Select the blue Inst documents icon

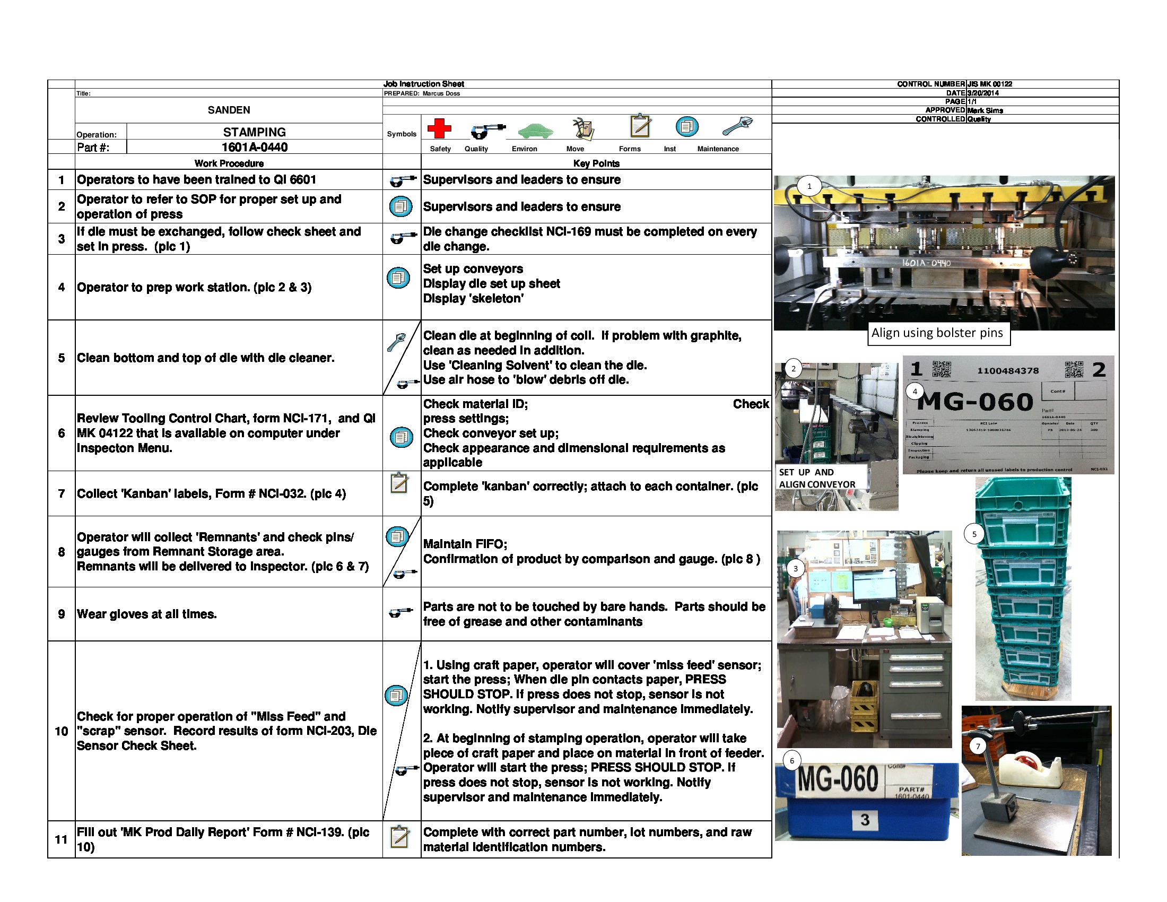[x=687, y=128]
